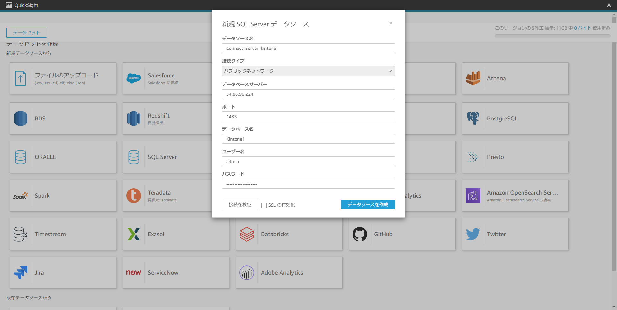617x310 pixels.
Task: Select the Exasol card label
Action: [156, 234]
